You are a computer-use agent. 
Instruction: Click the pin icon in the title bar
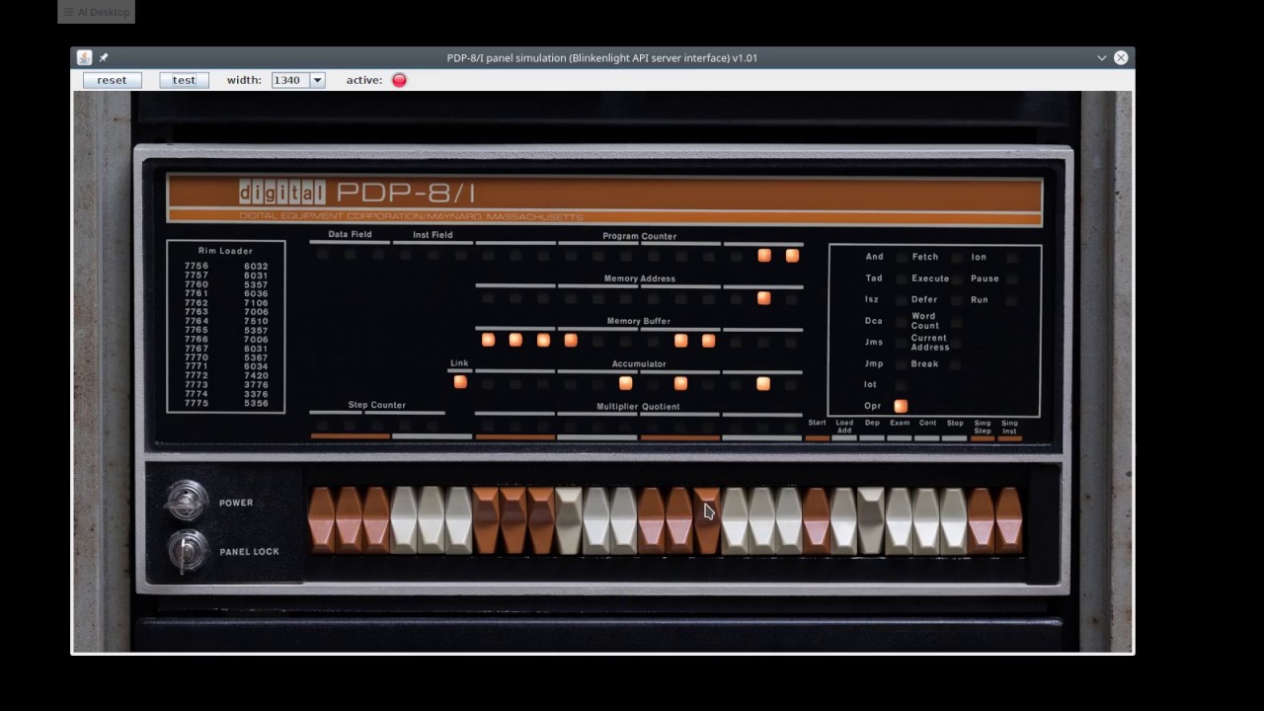(104, 57)
